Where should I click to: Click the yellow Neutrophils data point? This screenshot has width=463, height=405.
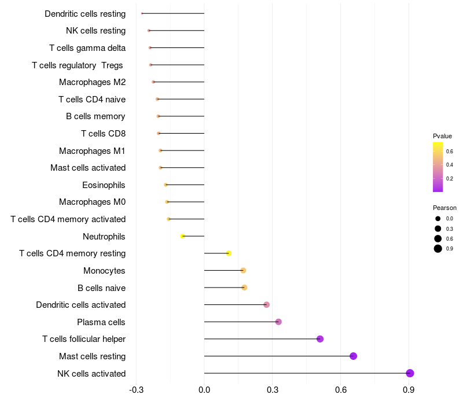[183, 236]
